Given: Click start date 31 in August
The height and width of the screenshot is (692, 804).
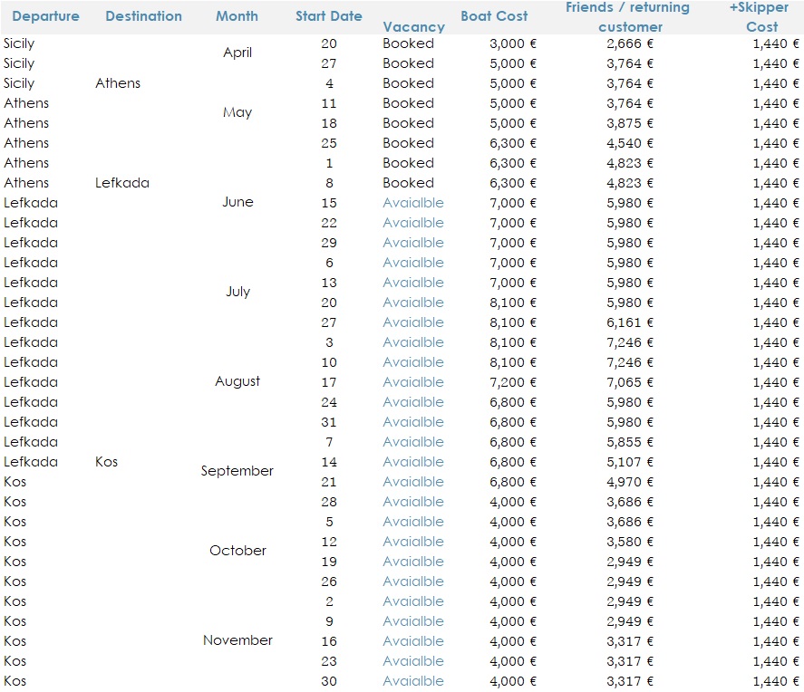Looking at the screenshot, I should click(329, 422).
